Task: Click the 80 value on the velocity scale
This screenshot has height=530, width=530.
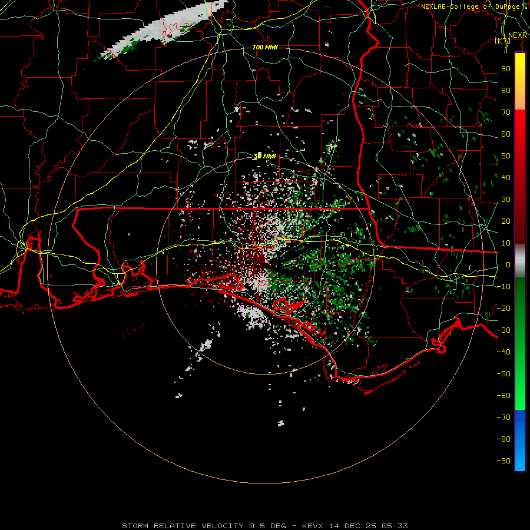Action: tap(506, 90)
